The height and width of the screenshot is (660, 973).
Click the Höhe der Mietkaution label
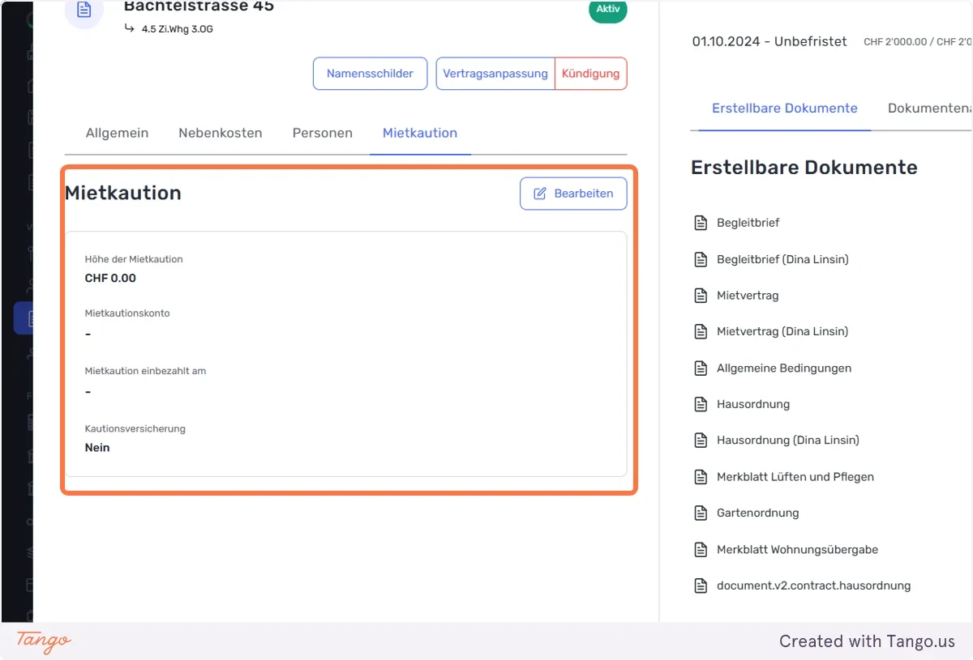point(134,259)
